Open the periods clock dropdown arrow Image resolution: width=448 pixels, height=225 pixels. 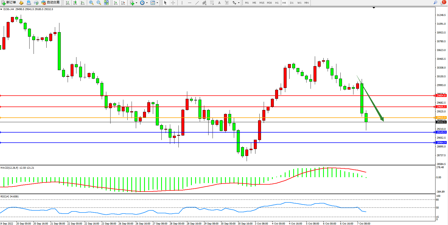[x=147, y=3]
